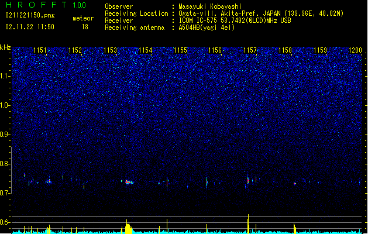The width and height of the screenshot is (368, 234).
Task: Click the 0.7 kHz axis tick label
Action: tap(5, 193)
